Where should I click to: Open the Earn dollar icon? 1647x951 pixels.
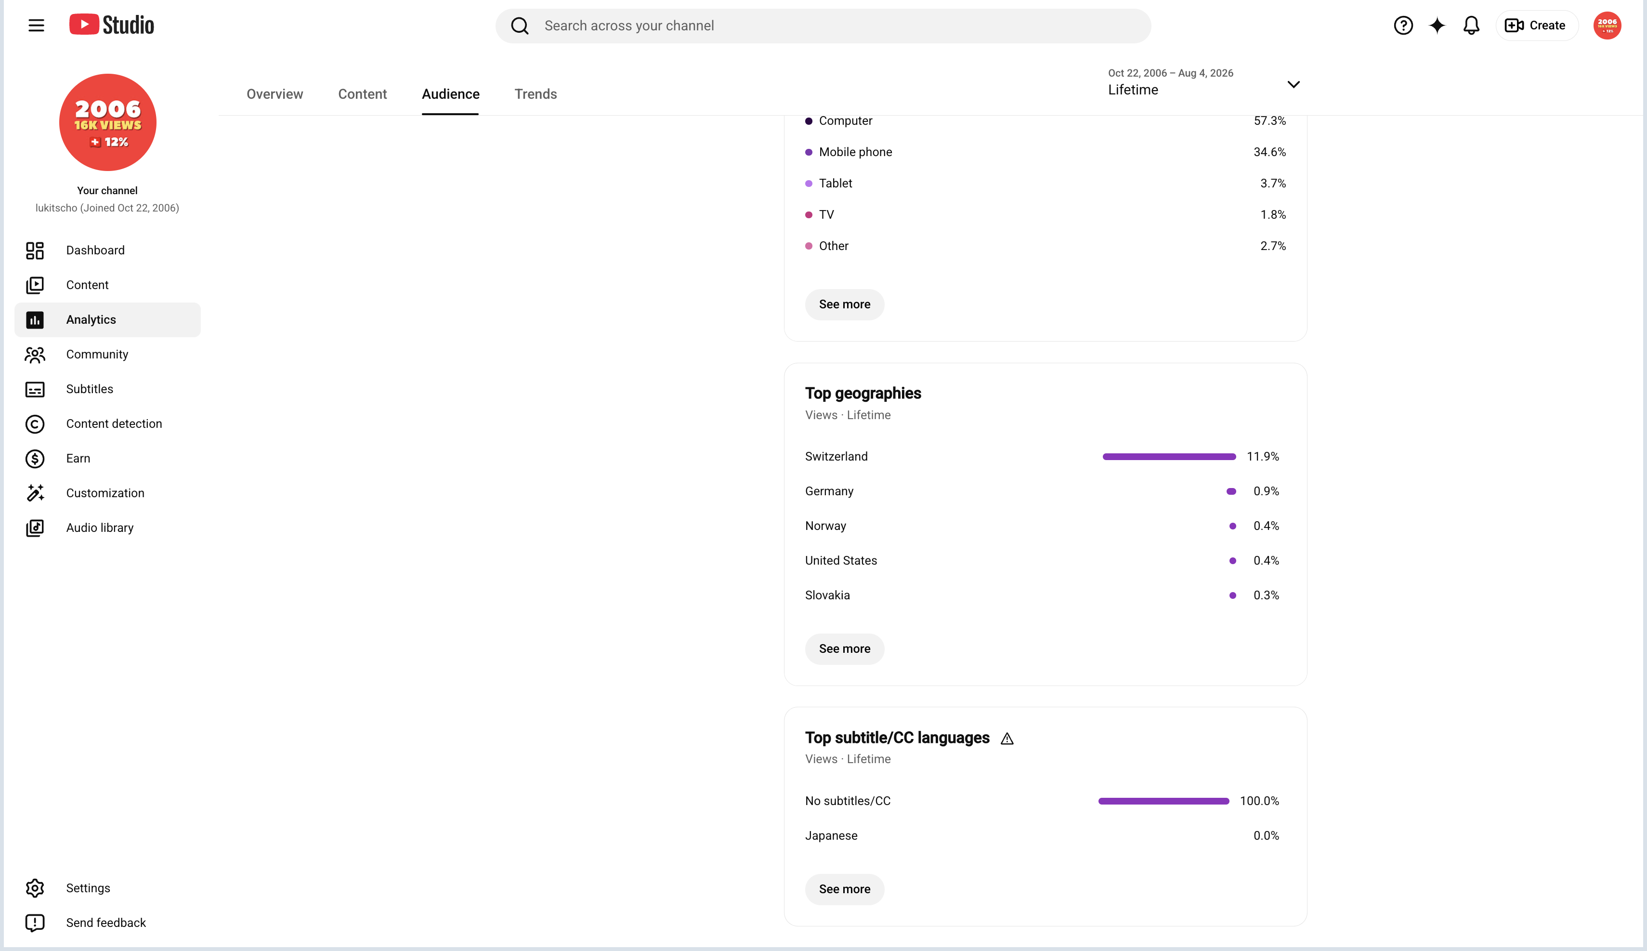35,459
